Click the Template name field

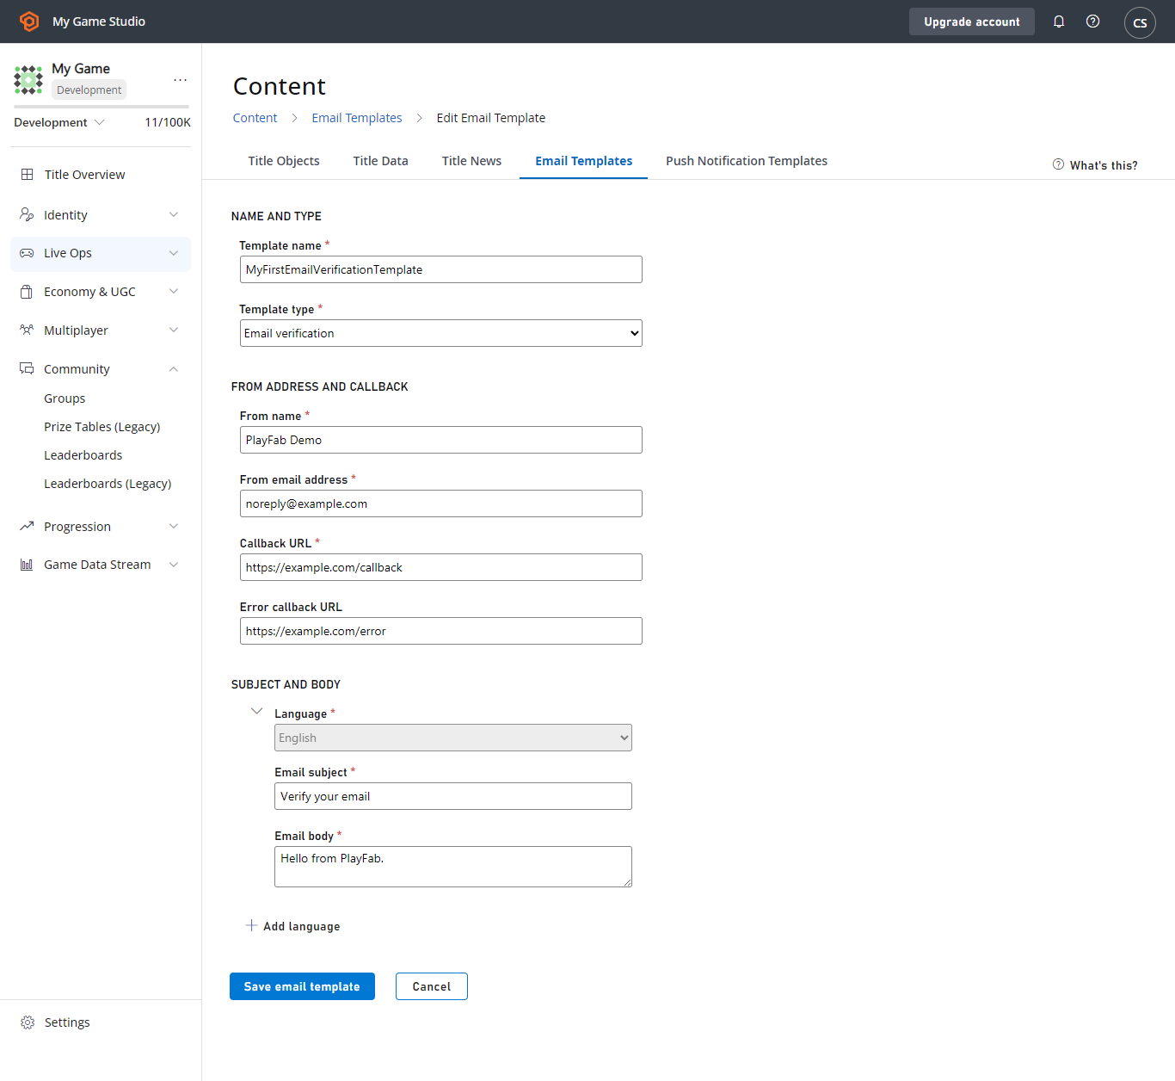click(440, 269)
